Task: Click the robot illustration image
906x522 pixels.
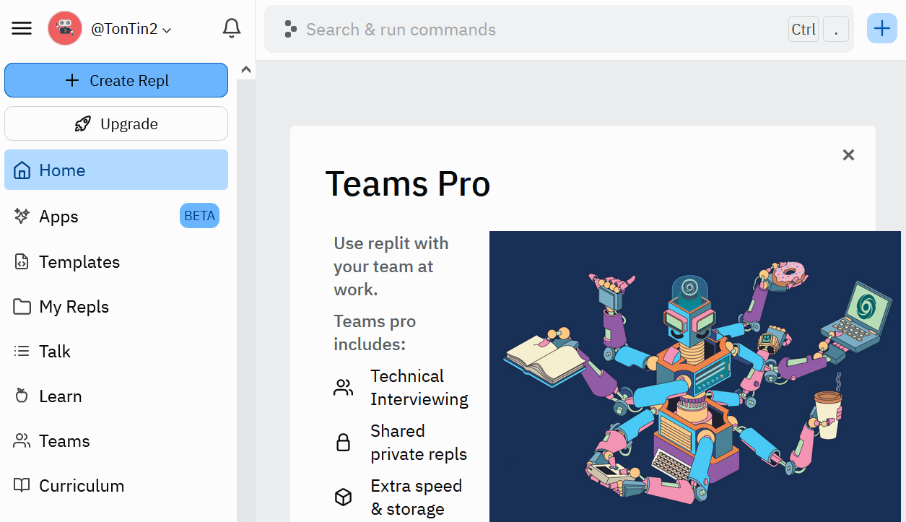Action: (695, 376)
